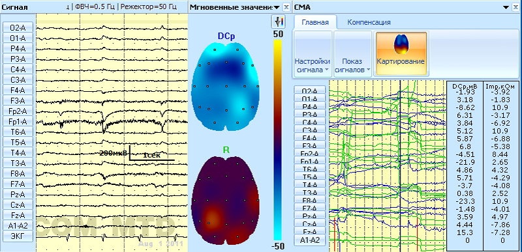Select the Cz-A channel in Сигнал panel
522x252 pixels.
[18, 204]
